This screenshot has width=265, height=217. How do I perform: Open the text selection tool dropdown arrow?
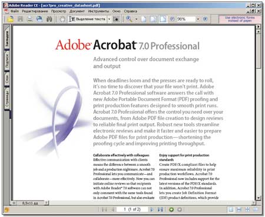pyautogui.click(x=109, y=19)
